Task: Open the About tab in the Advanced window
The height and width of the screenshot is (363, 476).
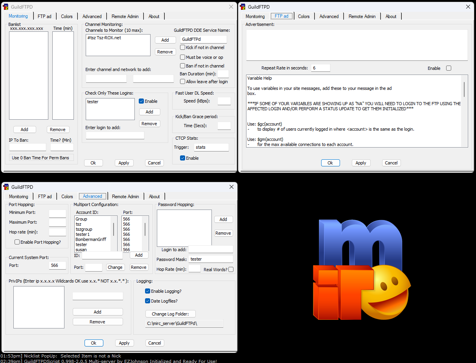Action: (154, 197)
